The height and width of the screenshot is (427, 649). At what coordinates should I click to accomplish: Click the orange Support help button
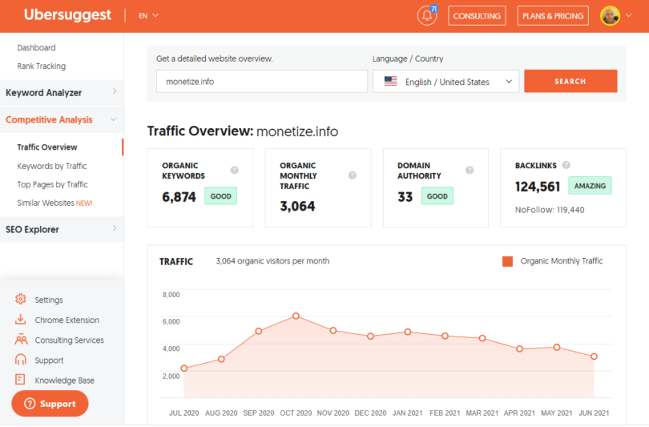[50, 404]
